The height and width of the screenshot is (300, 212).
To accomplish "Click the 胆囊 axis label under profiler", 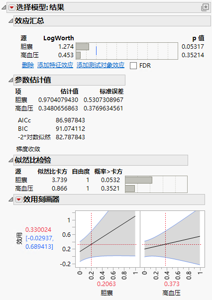I will click(x=106, y=293).
